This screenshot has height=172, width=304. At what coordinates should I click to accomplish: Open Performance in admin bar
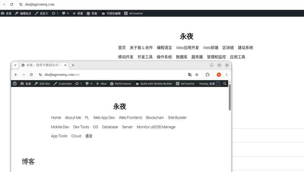coord(121,84)
